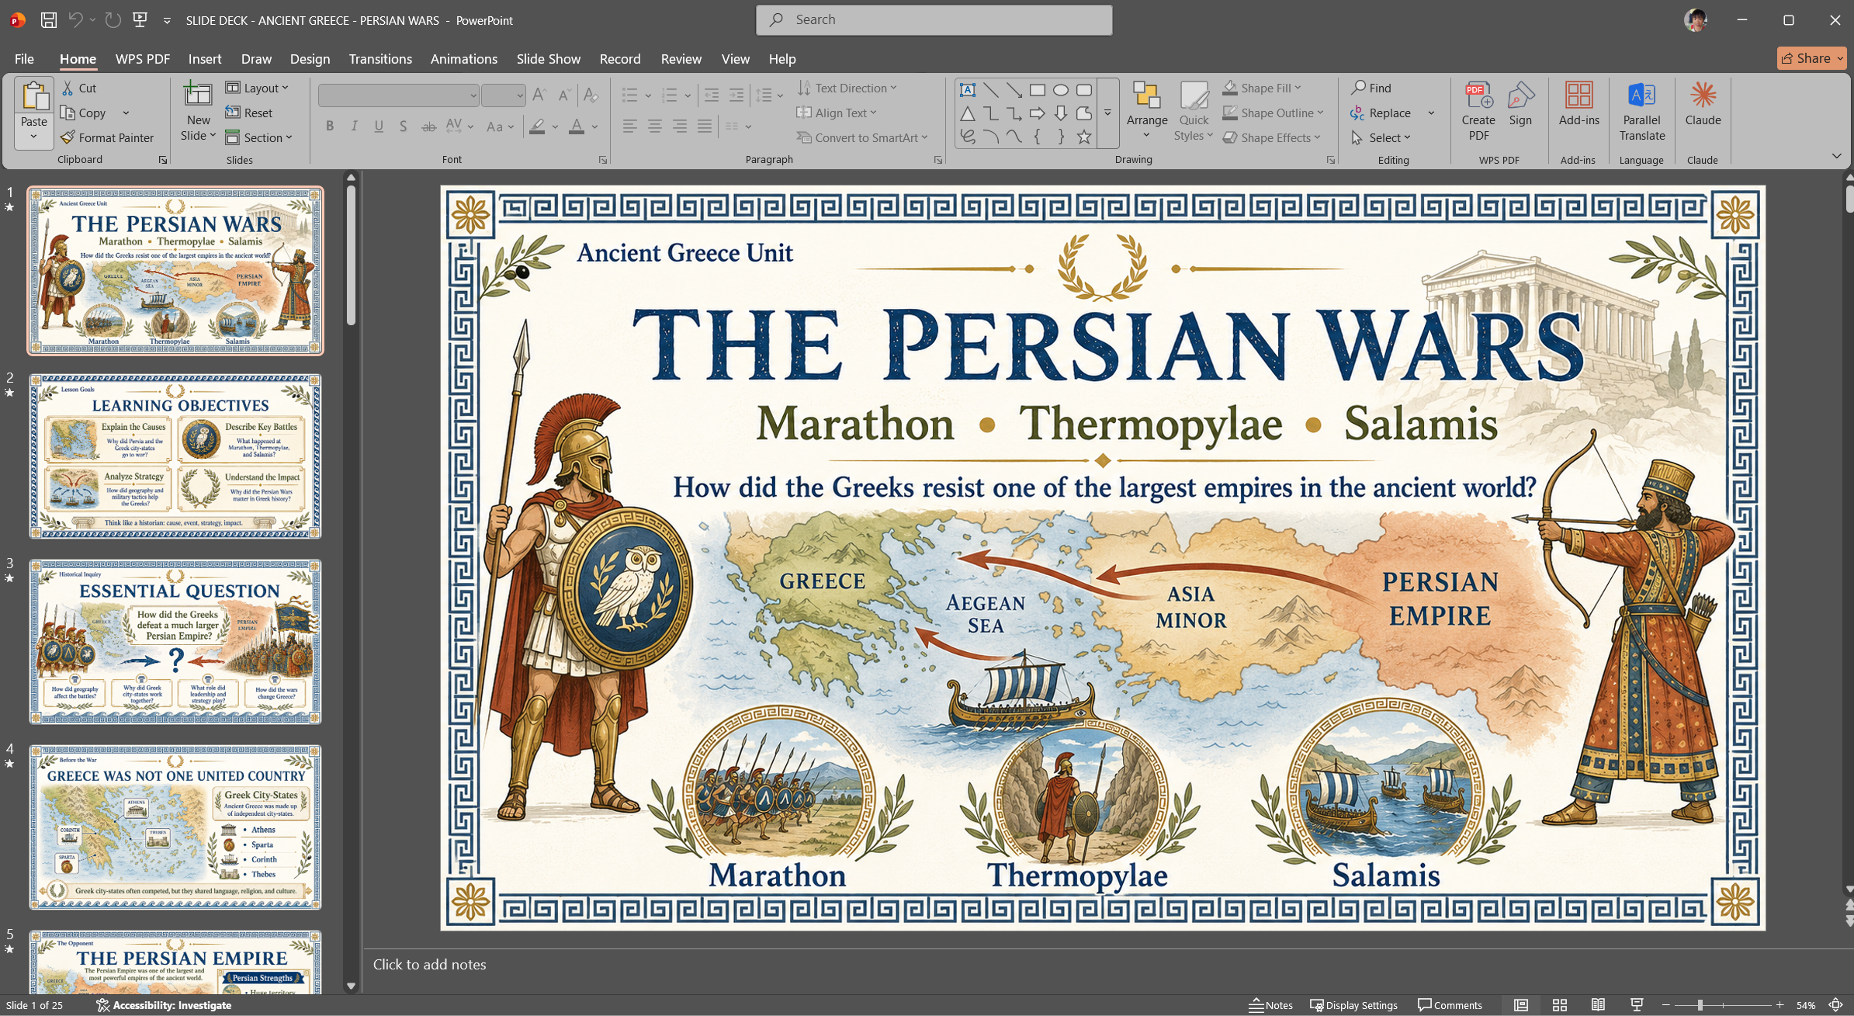The width and height of the screenshot is (1854, 1016).
Task: Toggle the Notes pane in status bar
Action: pos(1270,1005)
